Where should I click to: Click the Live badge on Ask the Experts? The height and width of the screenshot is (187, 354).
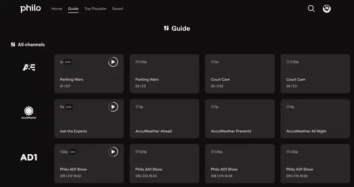(69, 107)
